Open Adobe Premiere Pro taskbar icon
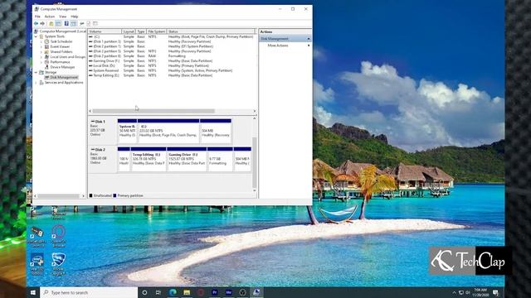The image size is (531, 298). click(x=215, y=292)
